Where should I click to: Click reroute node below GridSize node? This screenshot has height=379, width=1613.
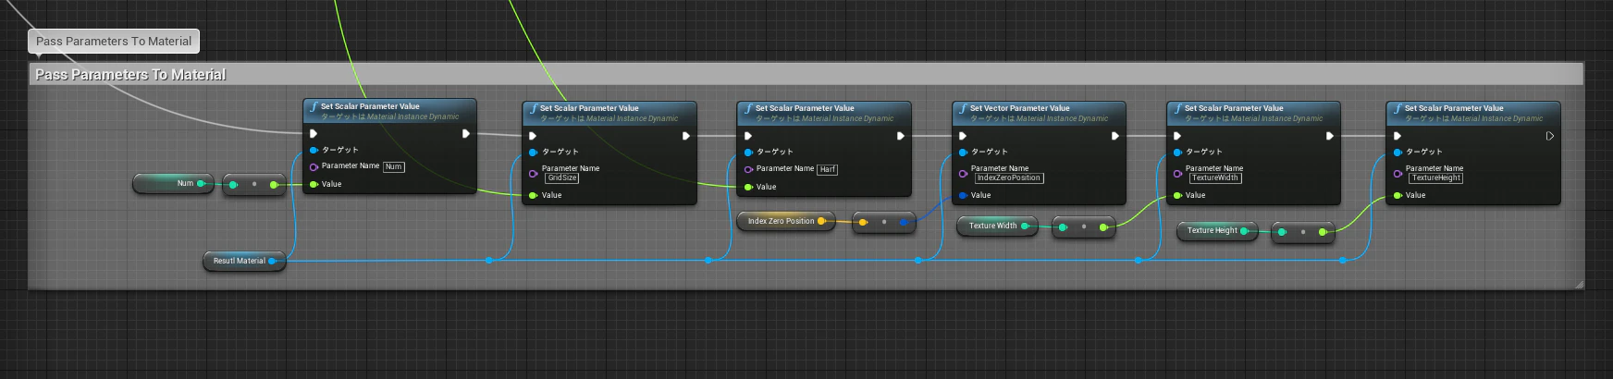pos(489,261)
